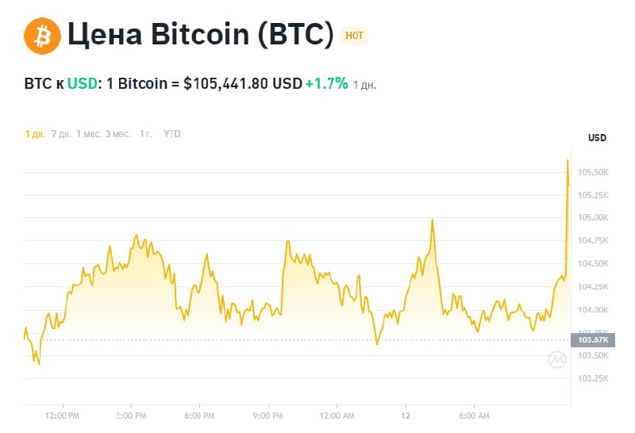Viewport: 635px width, 433px height.
Task: Click the HOT badge beside the title
Action: click(x=354, y=36)
